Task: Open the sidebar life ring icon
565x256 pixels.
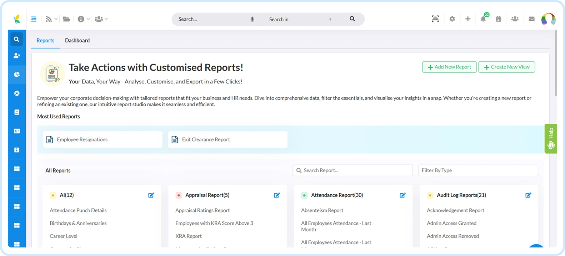Action: tap(17, 93)
